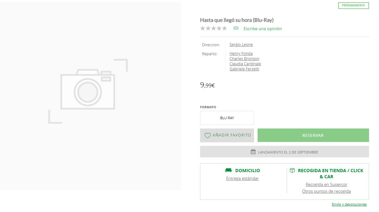The width and height of the screenshot is (379, 212).
Task: Click the green Reservar button
Action: click(313, 135)
